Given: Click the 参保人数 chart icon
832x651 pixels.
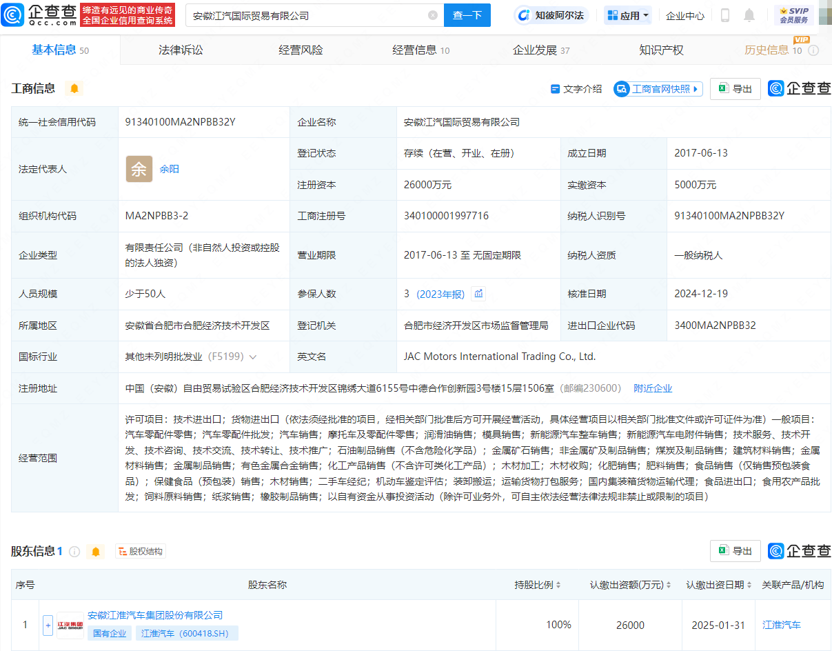Looking at the screenshot, I should point(478,294).
